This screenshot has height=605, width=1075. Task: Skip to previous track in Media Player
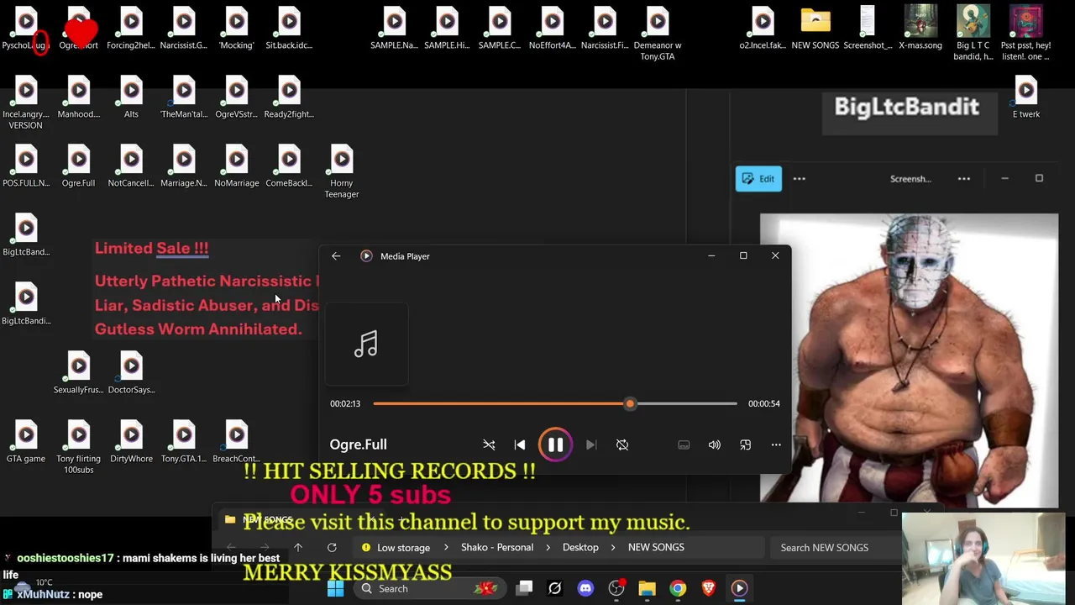tap(520, 445)
